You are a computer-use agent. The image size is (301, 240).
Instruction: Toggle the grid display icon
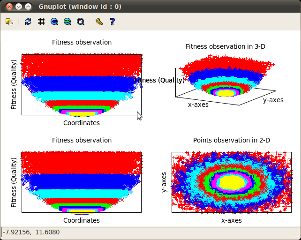click(41, 22)
